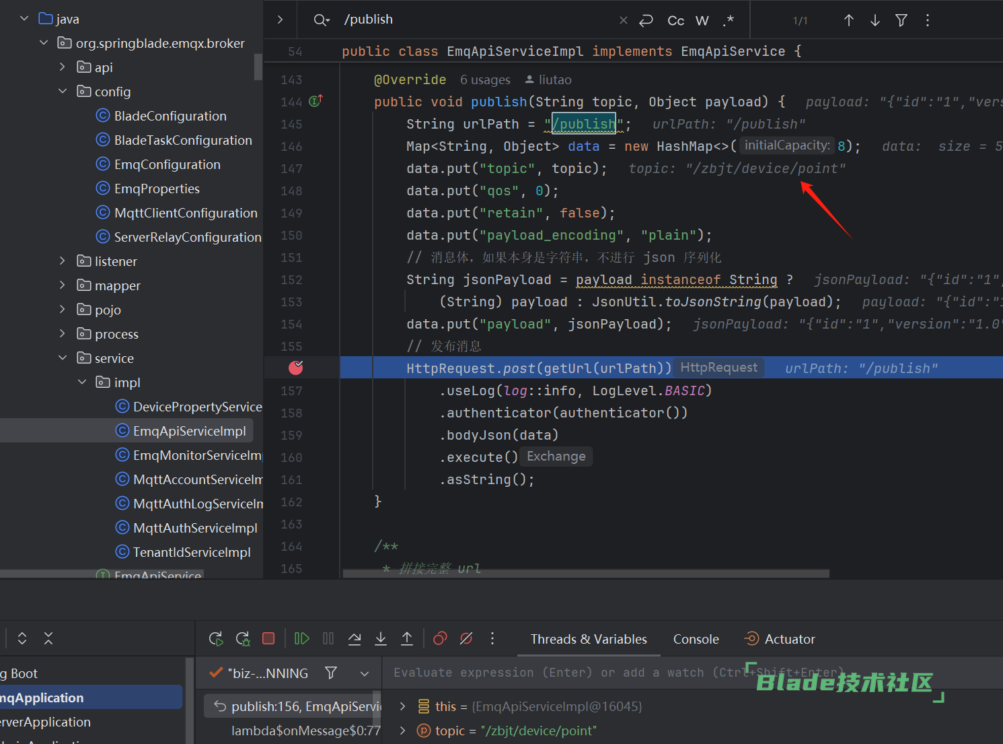Collapse all in the Services panel
Viewport: 1003px width, 744px height.
[x=48, y=638]
